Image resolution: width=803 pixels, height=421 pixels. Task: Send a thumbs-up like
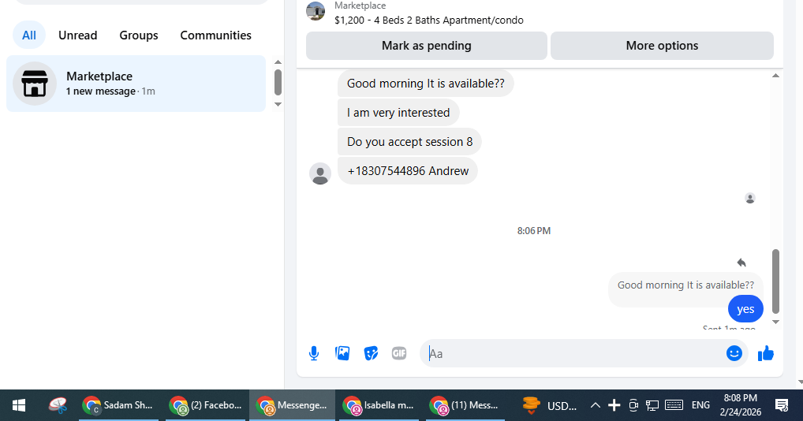766,353
